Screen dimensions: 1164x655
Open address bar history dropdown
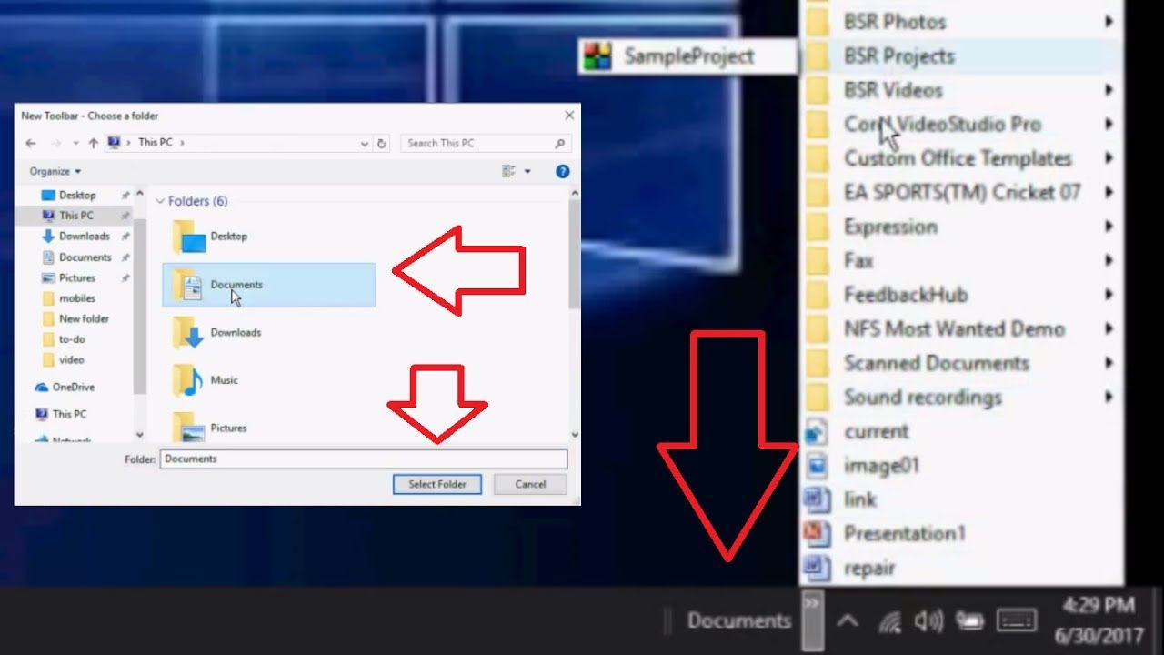pos(365,143)
